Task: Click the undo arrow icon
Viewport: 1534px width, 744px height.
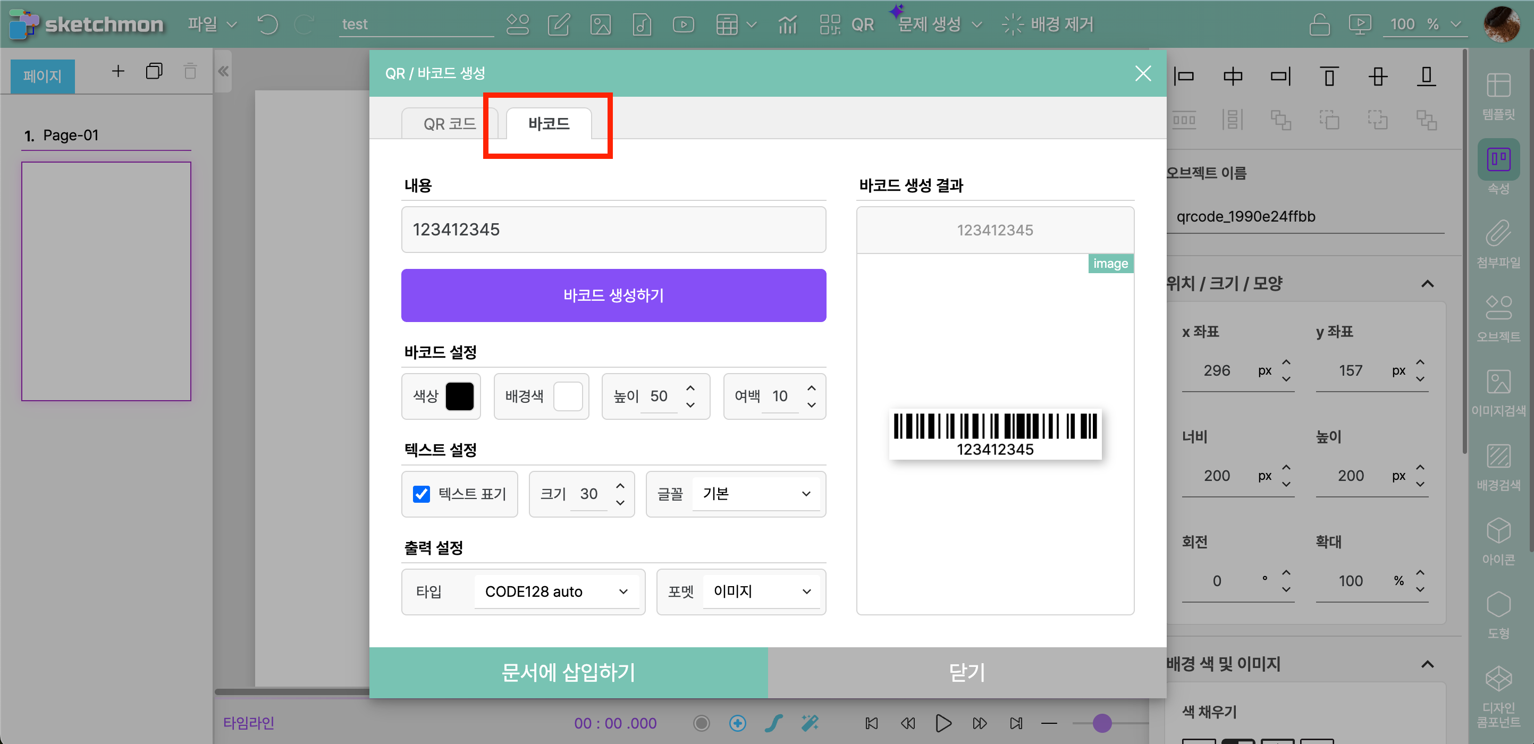Action: tap(267, 24)
